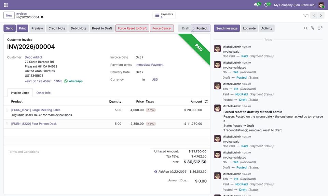The height and width of the screenshot is (196, 328).
Task: Click the gear icon next to INV/2026/00004
Action: (x=42, y=17)
